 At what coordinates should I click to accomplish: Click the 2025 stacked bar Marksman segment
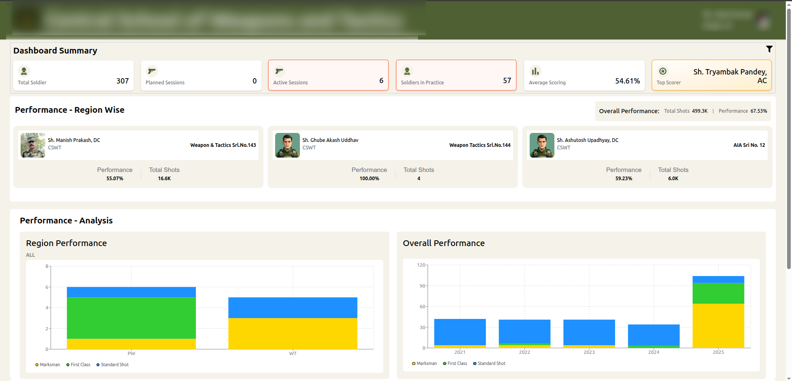pos(718,325)
